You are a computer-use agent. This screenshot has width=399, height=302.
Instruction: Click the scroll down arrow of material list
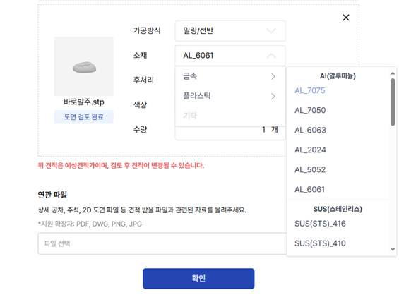point(393,250)
